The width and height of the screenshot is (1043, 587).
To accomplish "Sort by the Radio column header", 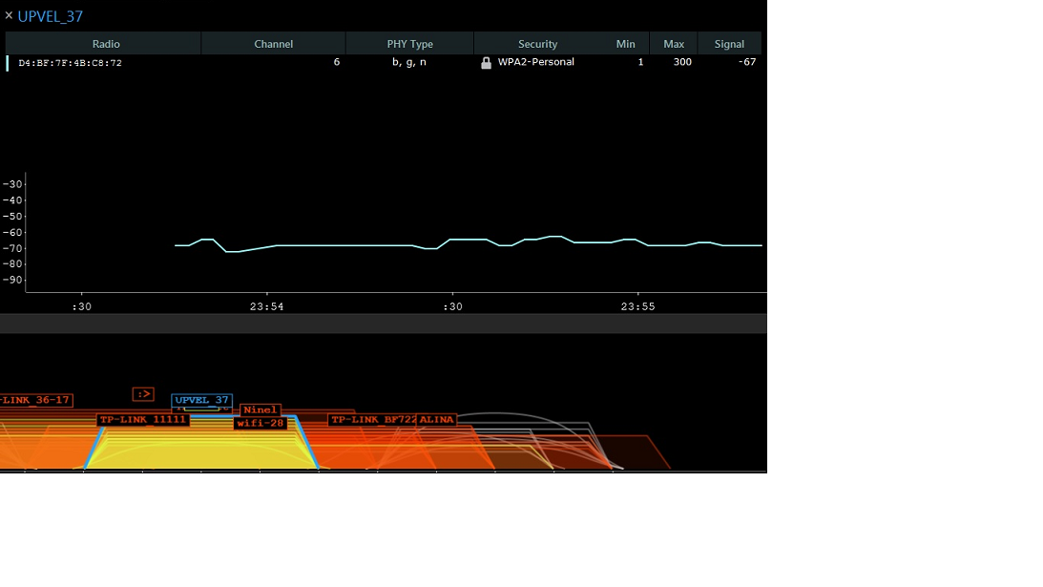I will pyautogui.click(x=105, y=44).
